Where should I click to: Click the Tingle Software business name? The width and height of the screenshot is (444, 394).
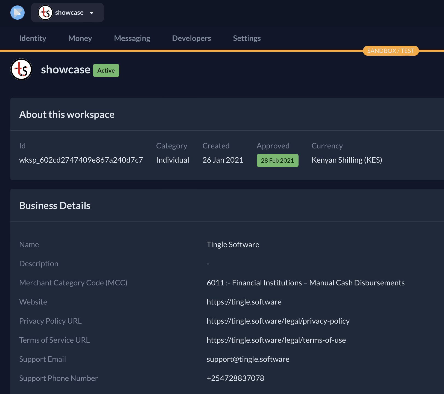point(233,244)
